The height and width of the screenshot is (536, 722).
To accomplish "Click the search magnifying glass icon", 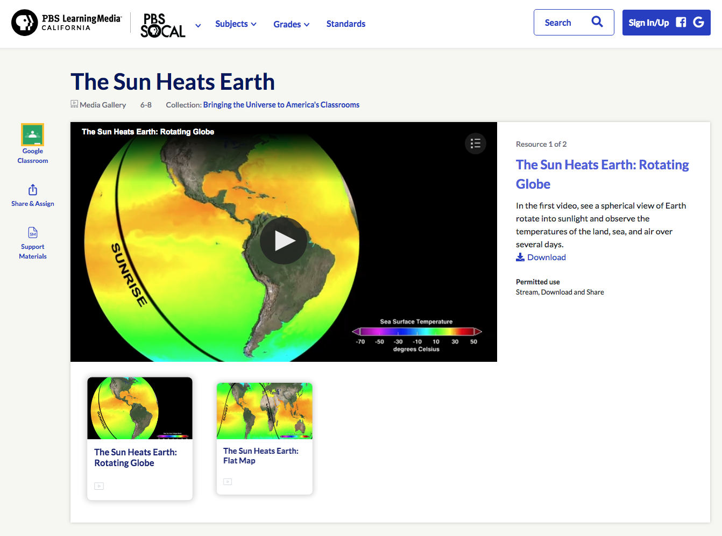I will [597, 22].
